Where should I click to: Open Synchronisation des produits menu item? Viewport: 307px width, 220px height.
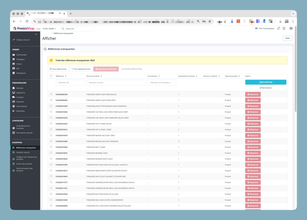[x=25, y=169]
